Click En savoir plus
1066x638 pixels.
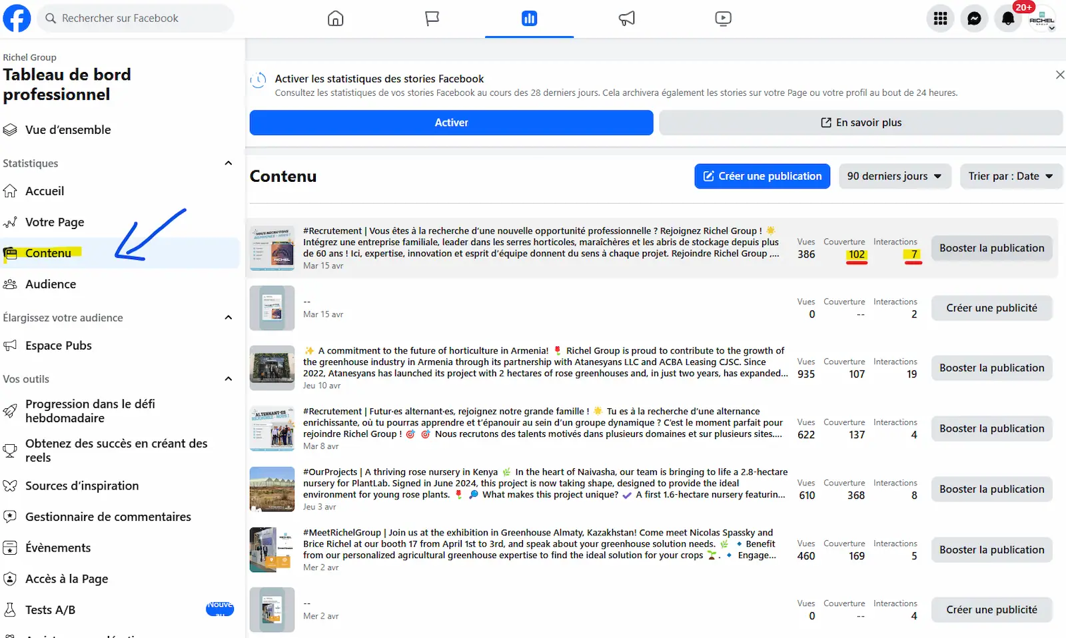coord(861,123)
